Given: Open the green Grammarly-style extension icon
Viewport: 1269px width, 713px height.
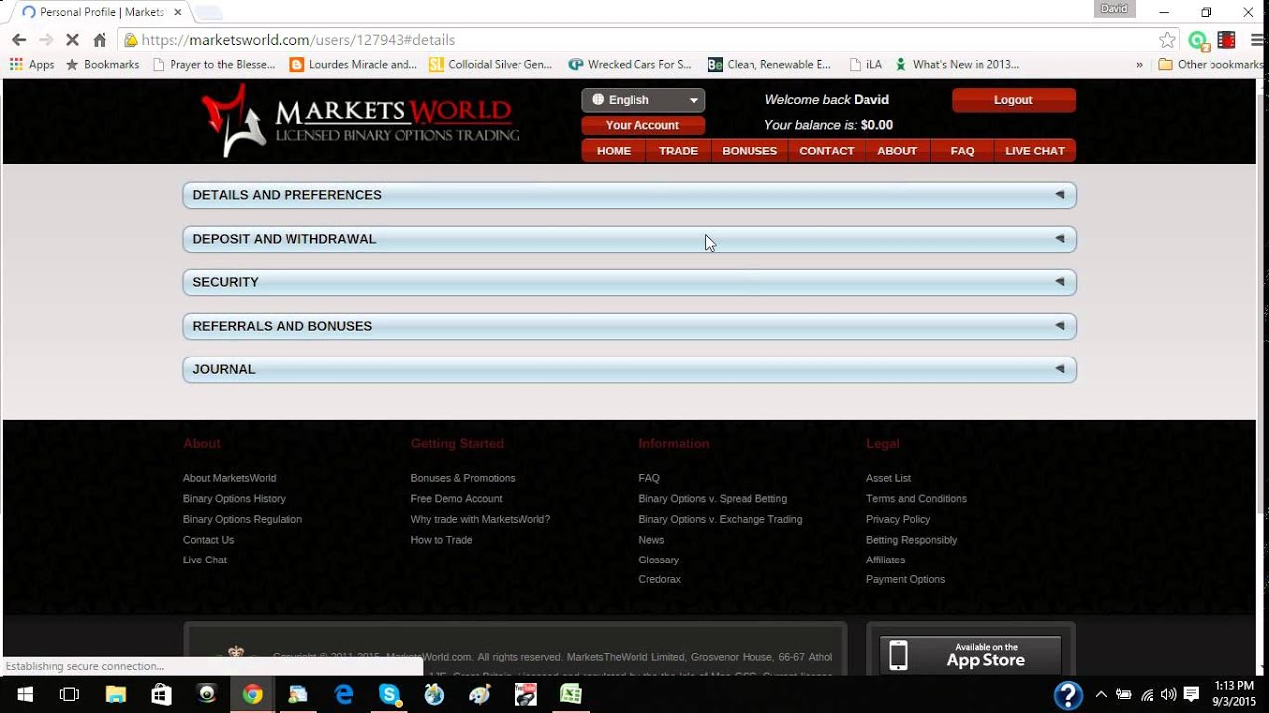Looking at the screenshot, I should pos(1198,41).
